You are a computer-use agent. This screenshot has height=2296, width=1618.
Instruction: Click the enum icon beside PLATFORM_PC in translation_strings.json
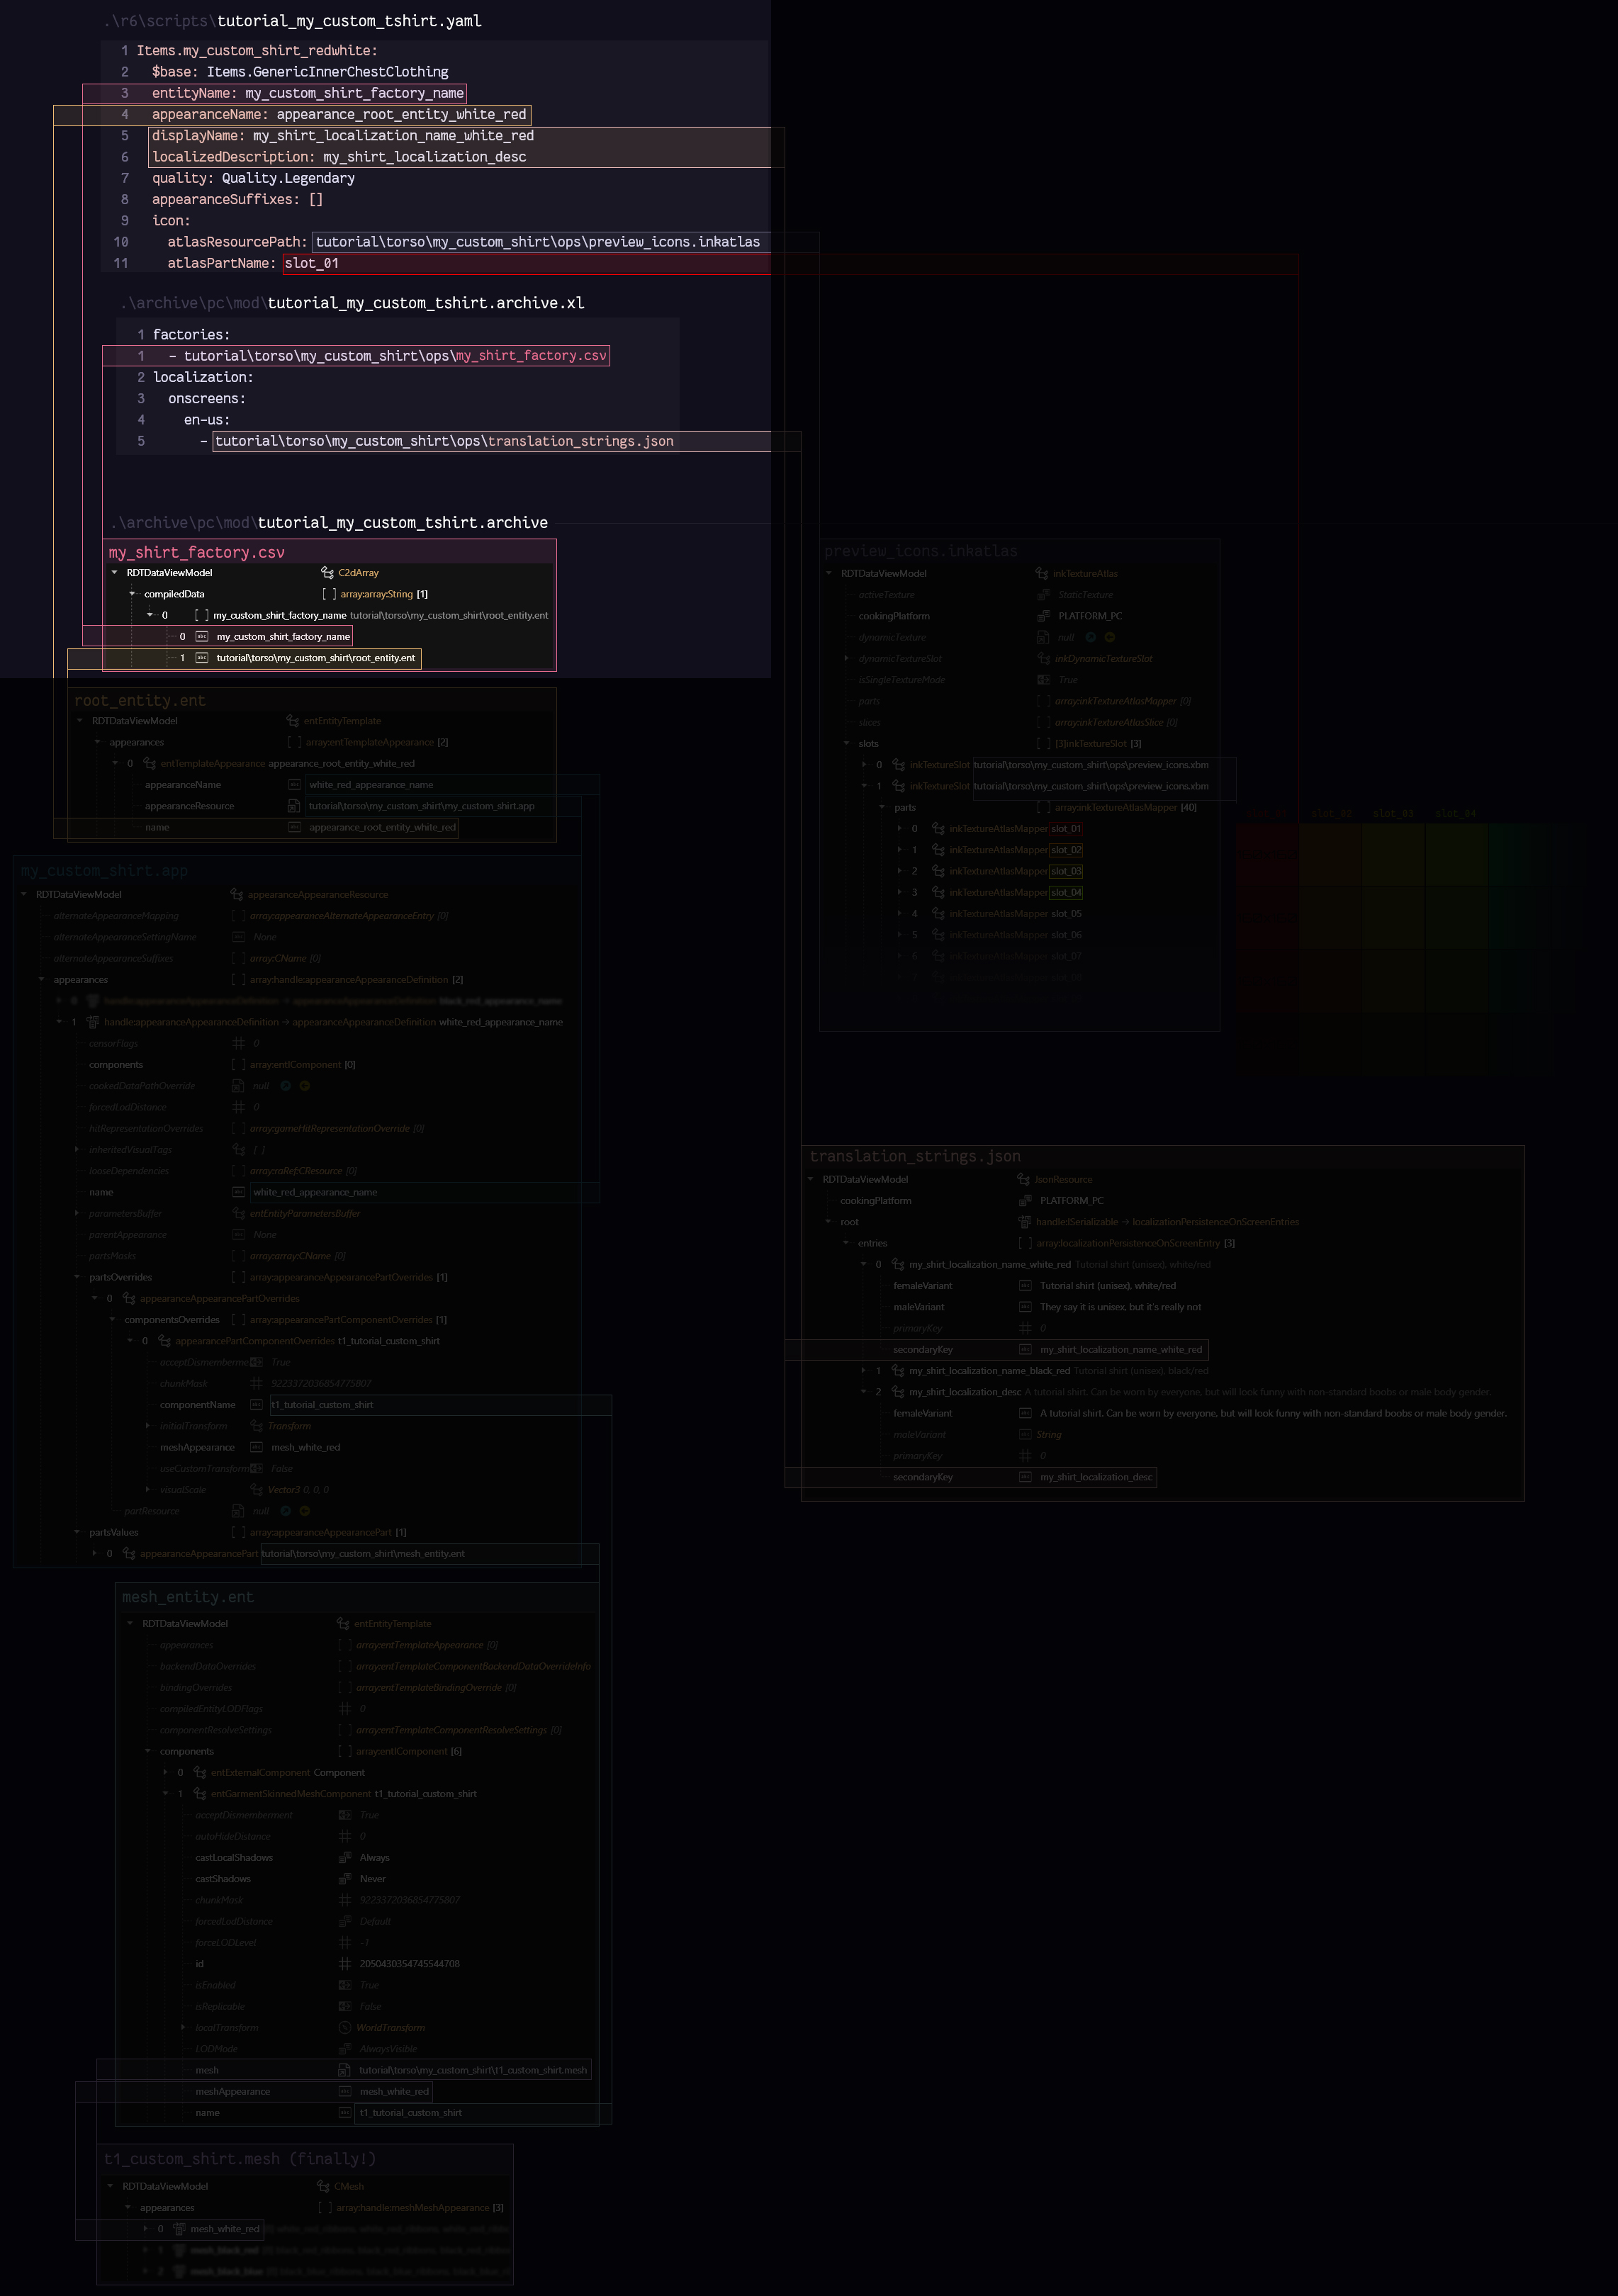pyautogui.click(x=1024, y=1201)
